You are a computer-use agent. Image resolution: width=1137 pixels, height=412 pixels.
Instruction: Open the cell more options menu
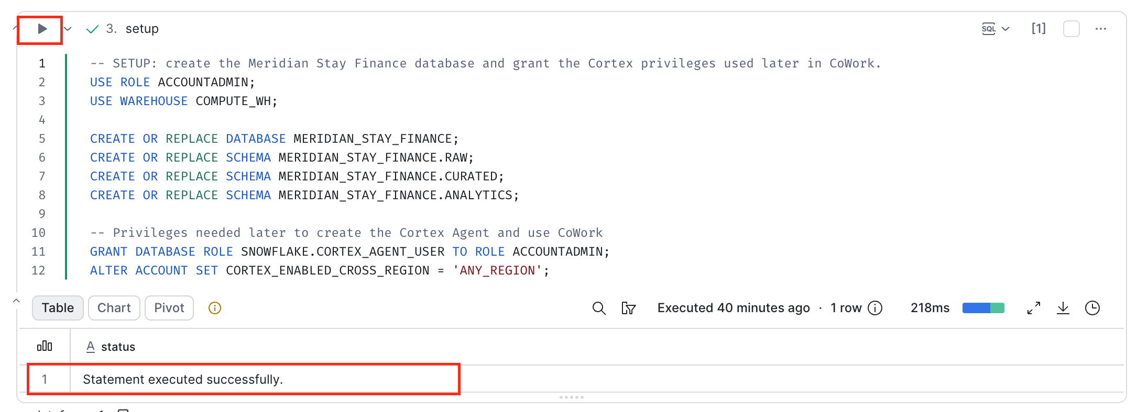pos(1101,29)
